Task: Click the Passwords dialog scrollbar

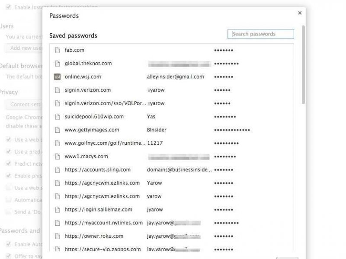Action: (303, 65)
